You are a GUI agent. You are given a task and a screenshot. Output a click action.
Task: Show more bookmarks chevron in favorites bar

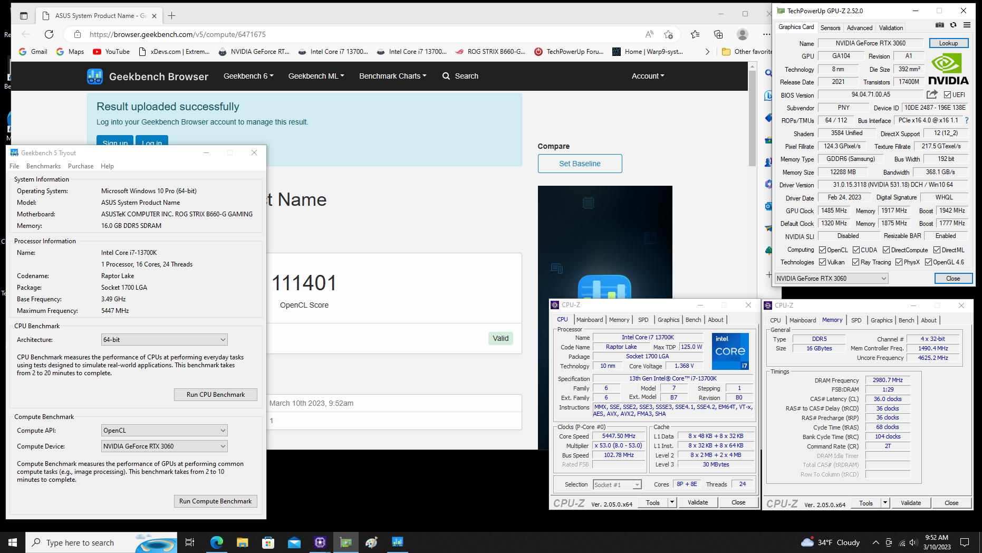707,52
